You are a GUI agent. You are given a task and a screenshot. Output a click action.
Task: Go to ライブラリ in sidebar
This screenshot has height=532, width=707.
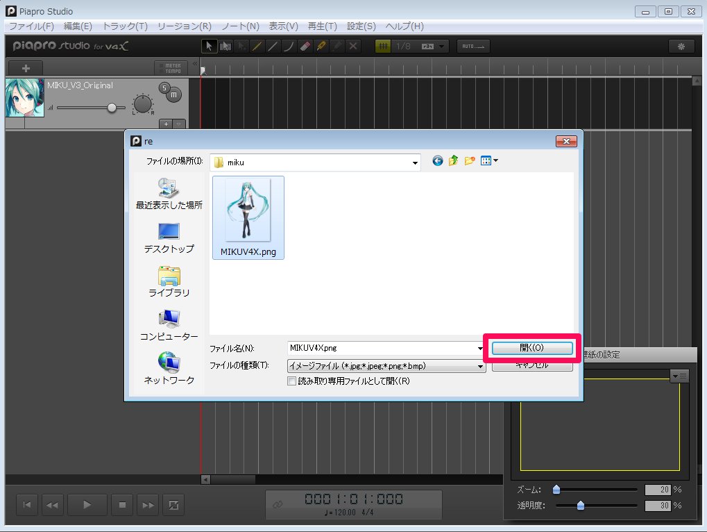[169, 281]
